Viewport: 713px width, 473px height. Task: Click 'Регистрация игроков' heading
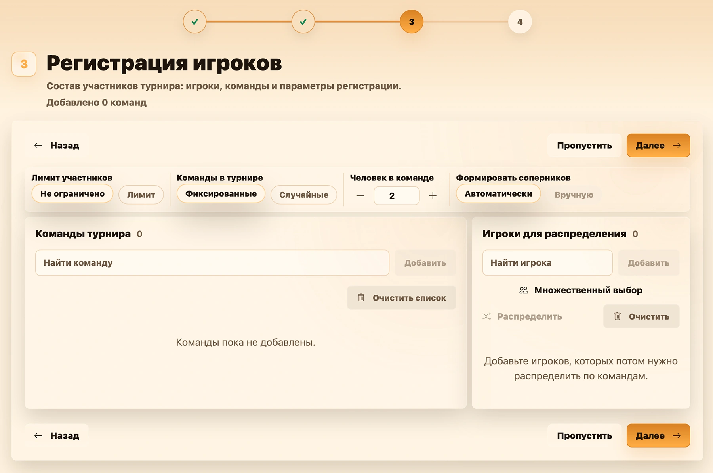tap(164, 63)
